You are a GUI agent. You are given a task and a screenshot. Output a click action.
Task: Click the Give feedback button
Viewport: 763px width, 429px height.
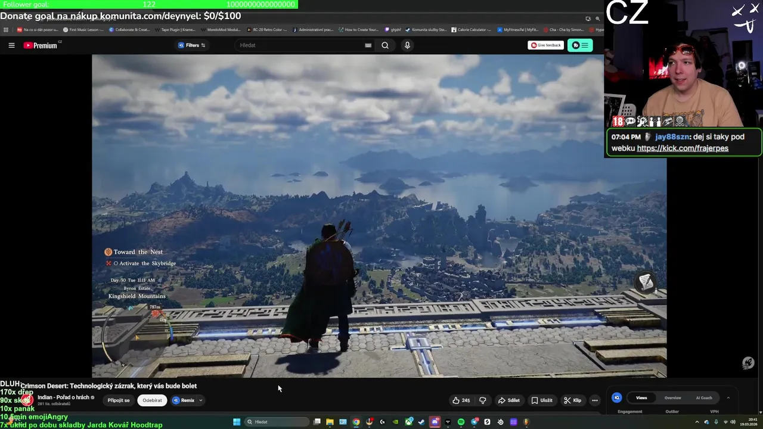pos(545,45)
